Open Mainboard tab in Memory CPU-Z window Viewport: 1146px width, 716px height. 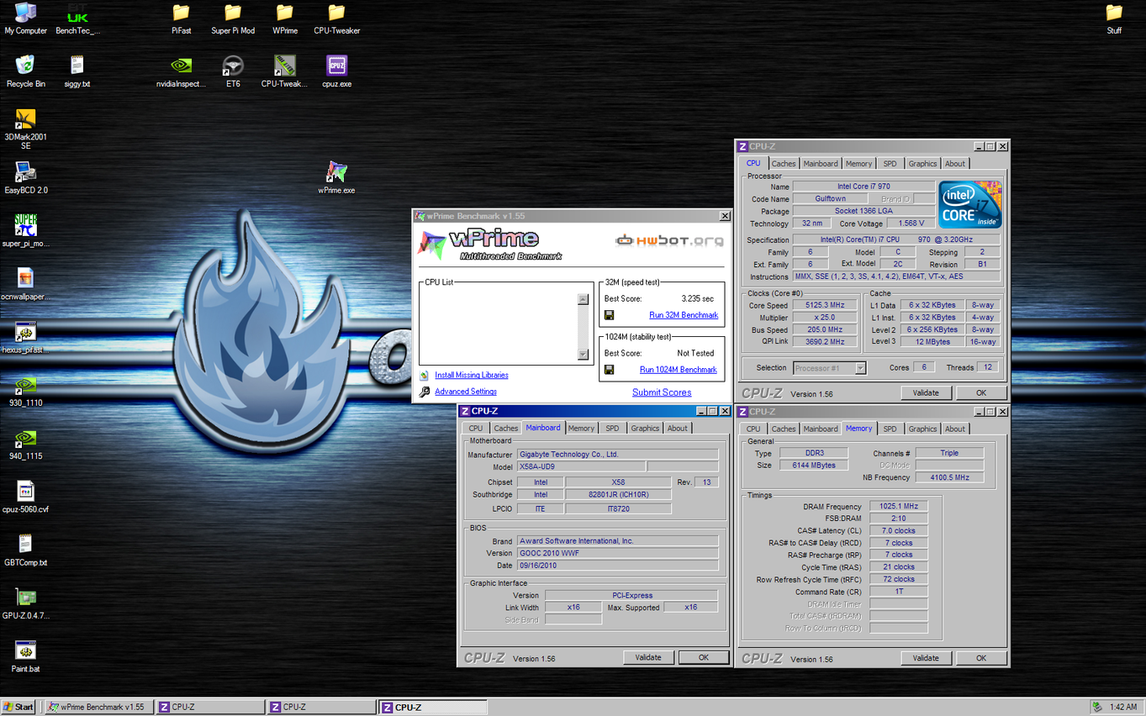821,429
